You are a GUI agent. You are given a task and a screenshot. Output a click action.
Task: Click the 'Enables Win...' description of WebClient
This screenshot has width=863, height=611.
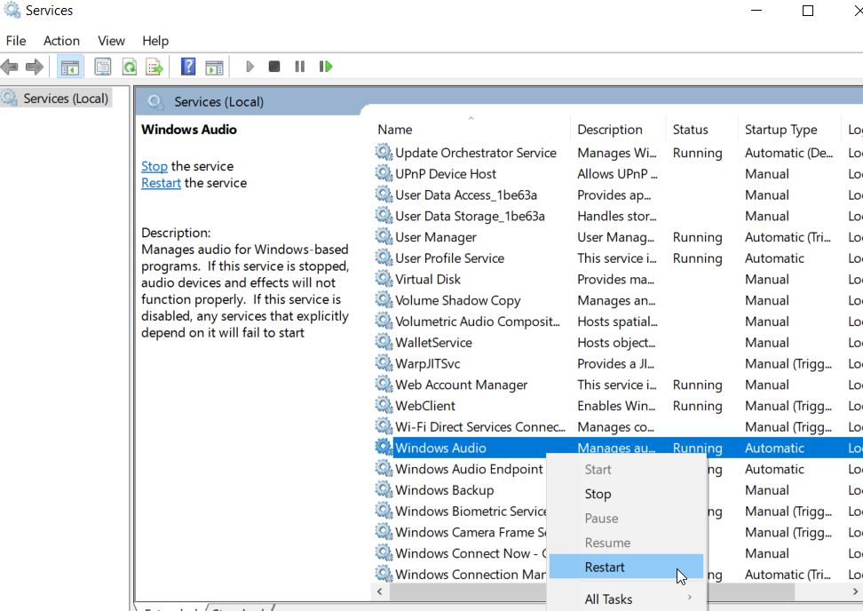[x=616, y=406]
